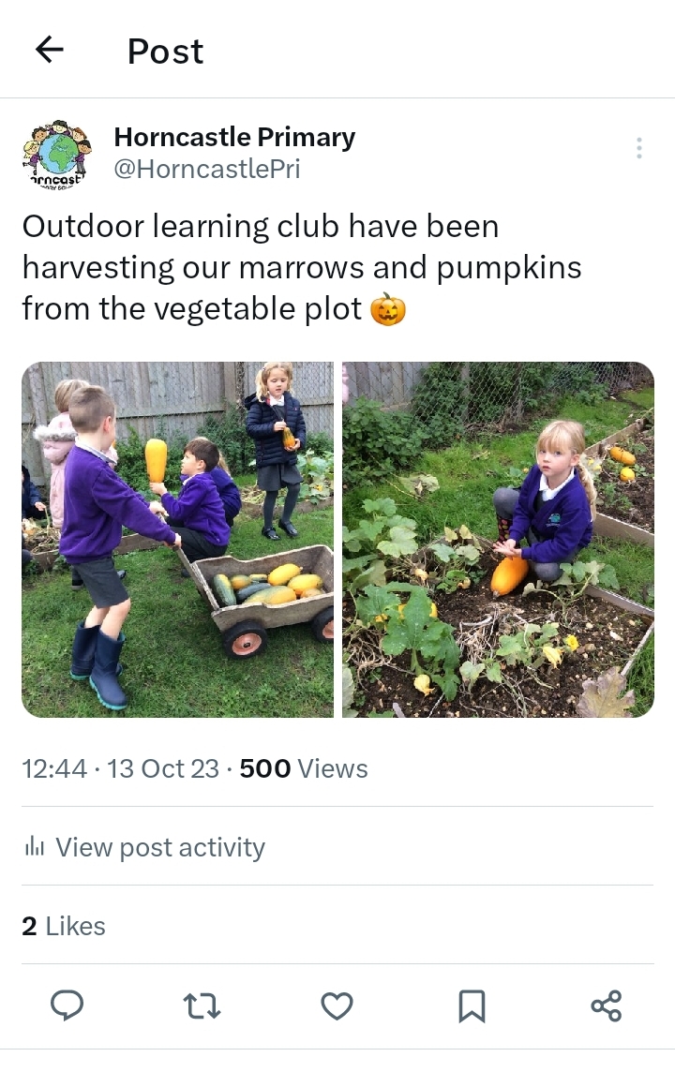Open the right photo of girl with marrow
The width and height of the screenshot is (675, 1072).
pos(498,540)
